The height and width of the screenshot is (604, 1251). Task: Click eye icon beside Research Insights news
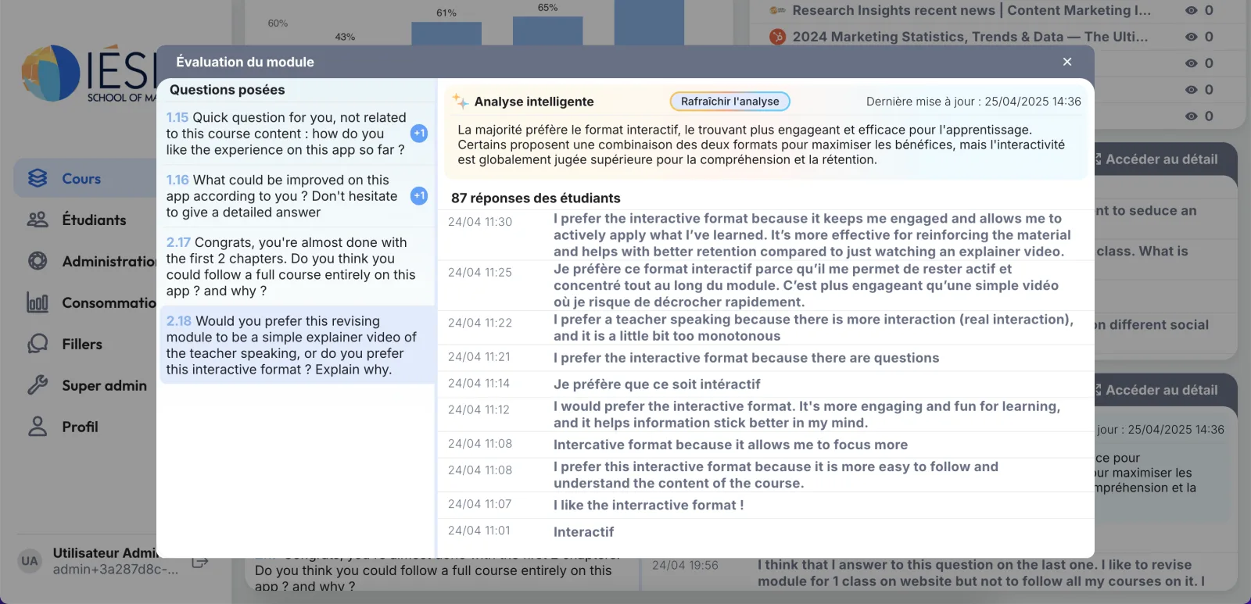coord(1192,10)
